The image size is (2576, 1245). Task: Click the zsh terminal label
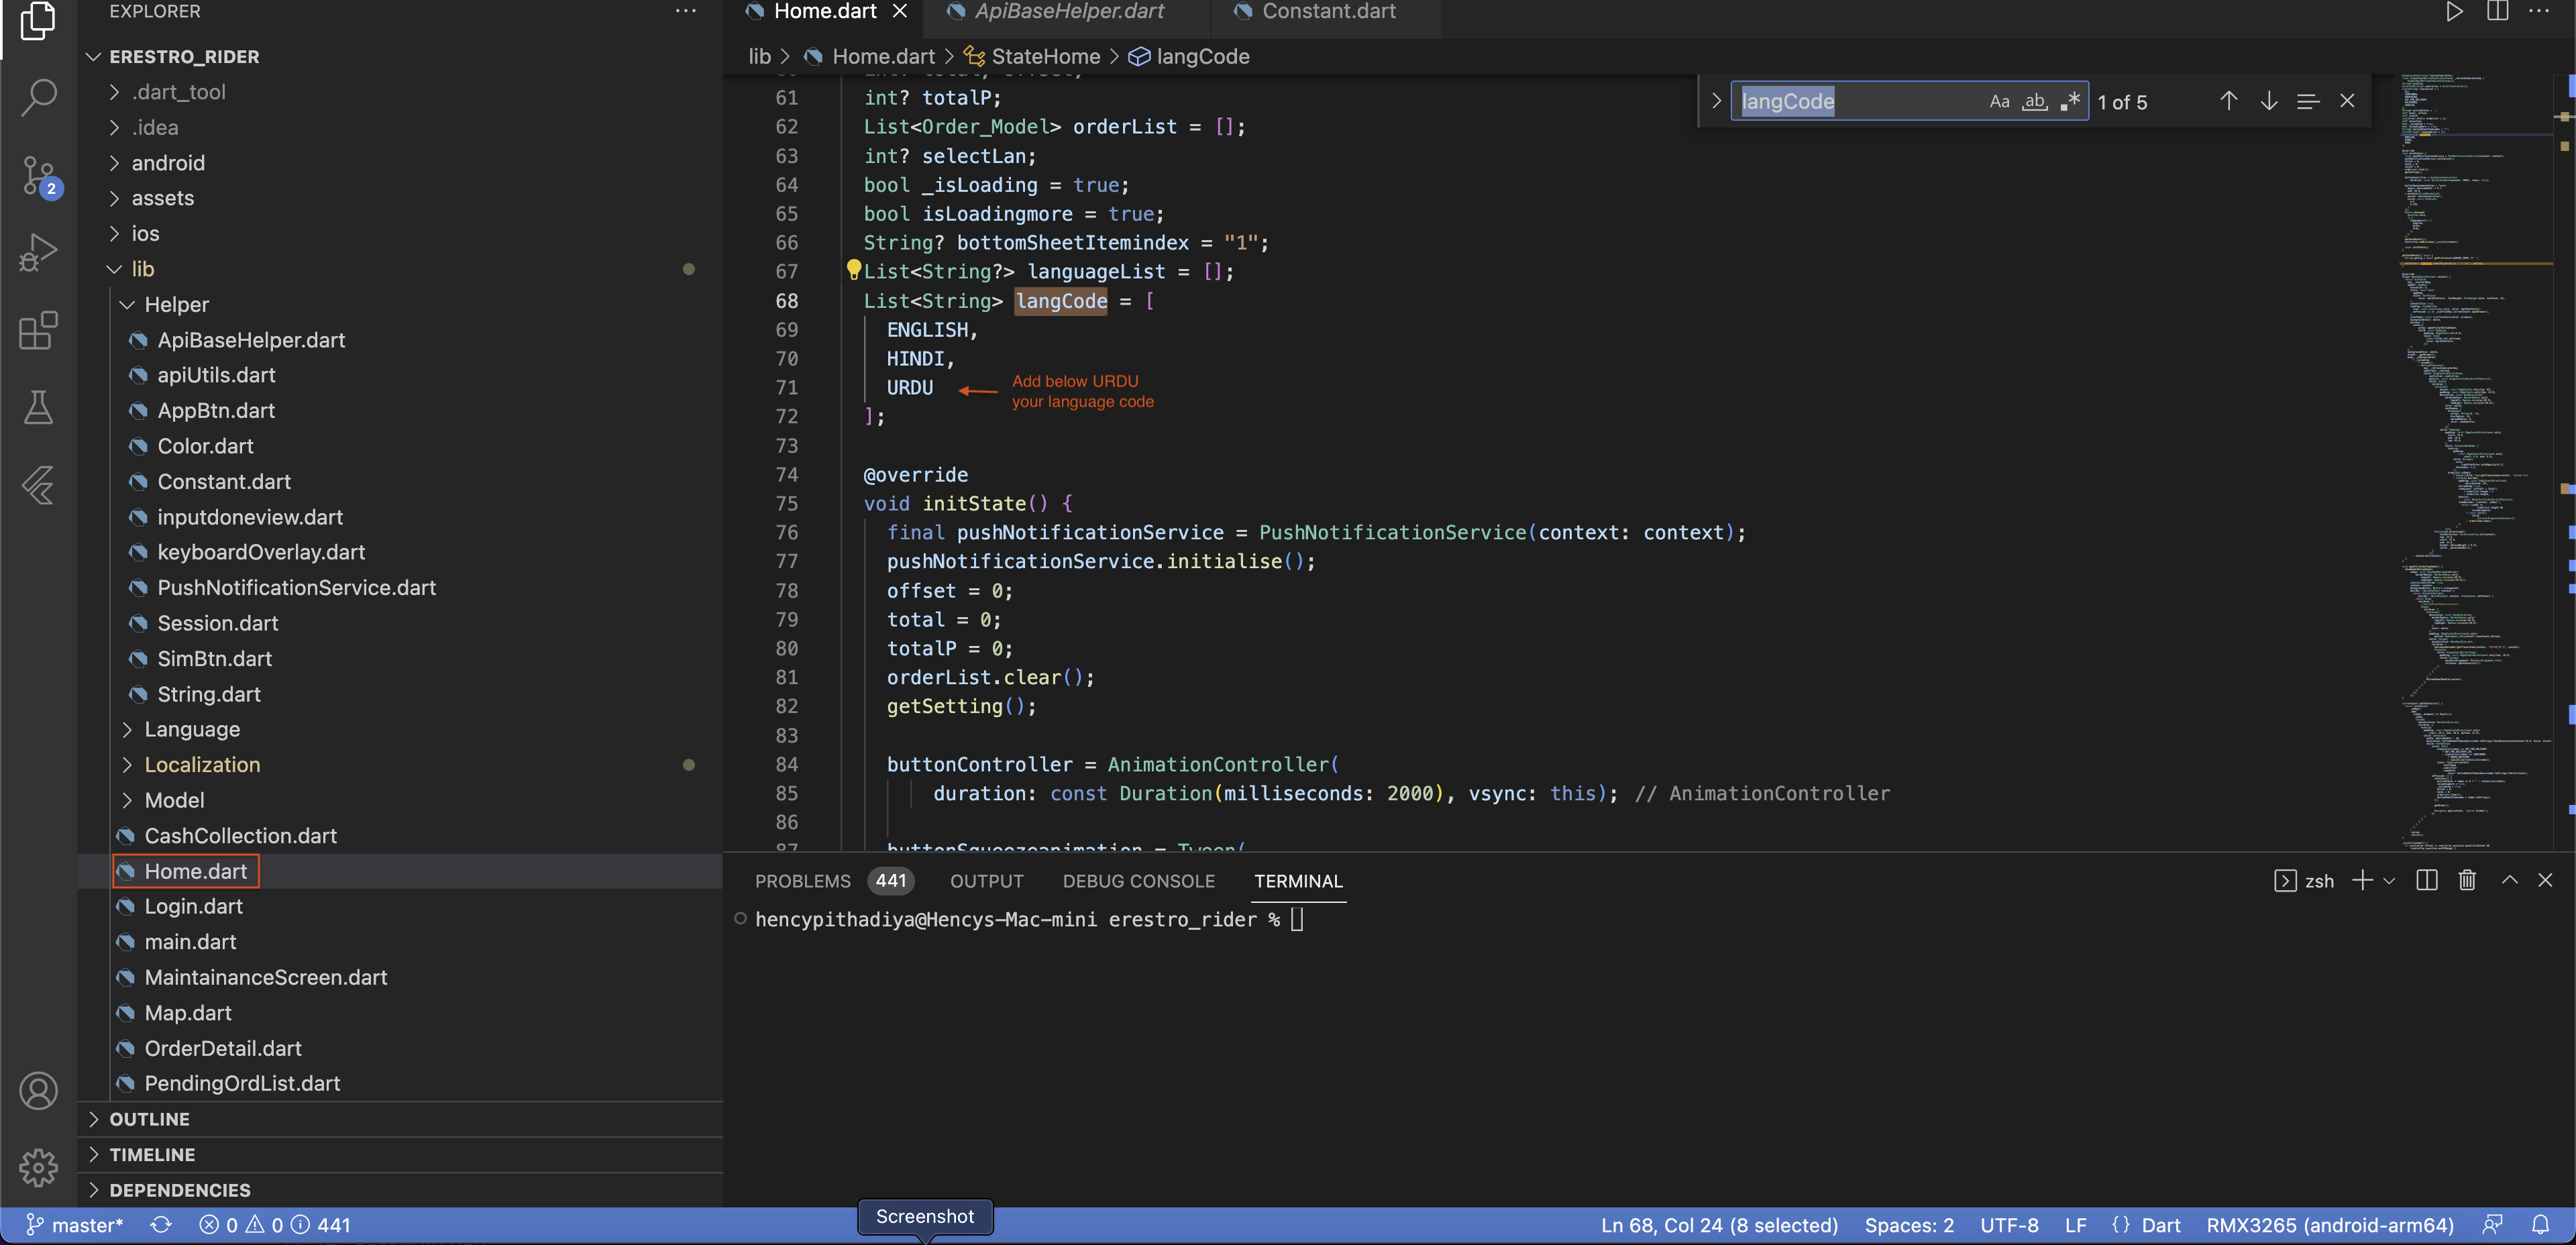[2304, 880]
